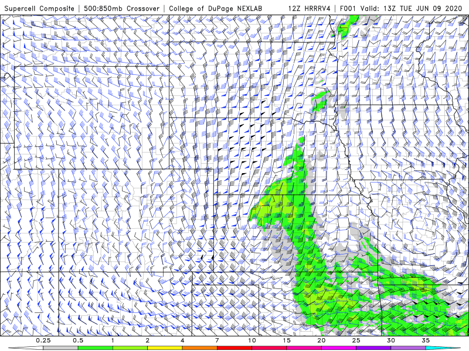Click the '30' colorbar label
The image size is (469, 351).
point(391,340)
